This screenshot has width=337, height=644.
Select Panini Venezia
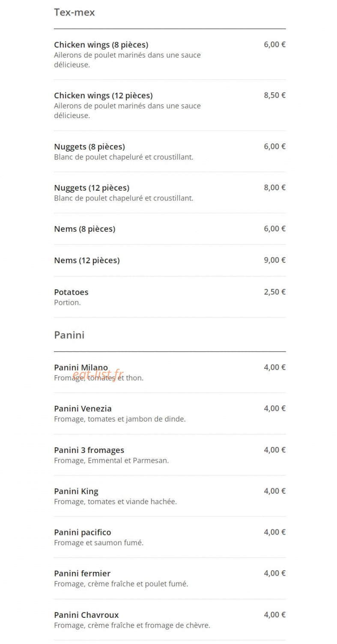pos(170,413)
